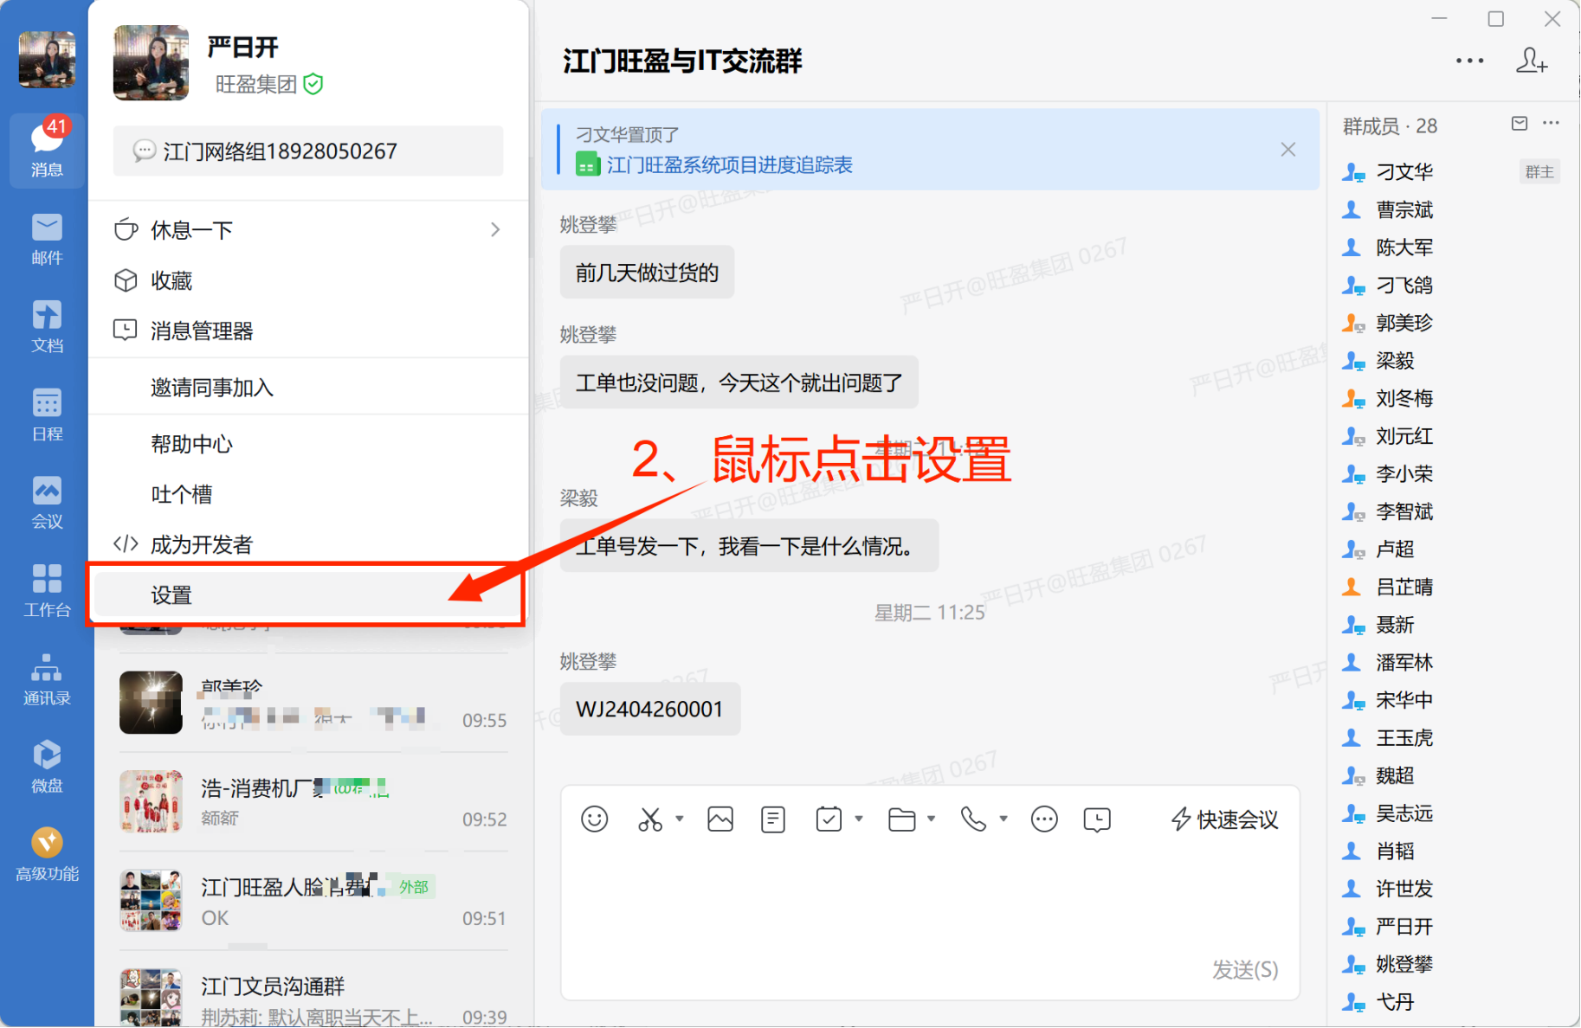This screenshot has width=1581, height=1028.
Task: Open the pinned 江门旺盈系统项目进度追踪表 link
Action: pyautogui.click(x=729, y=164)
